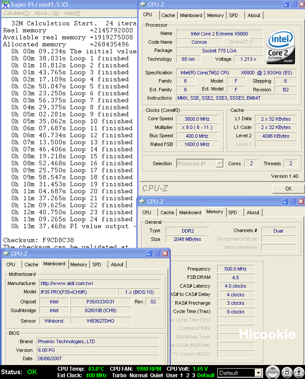Click the large round silver button in status bar

273,372
